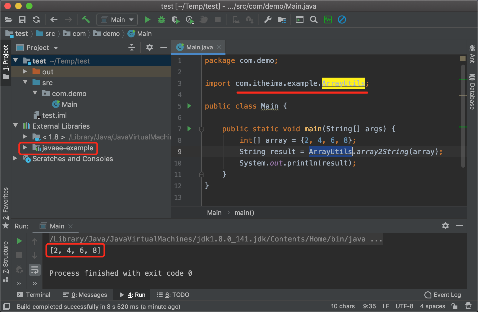
Task: Navigate forward using the right arrow
Action: click(x=69, y=20)
